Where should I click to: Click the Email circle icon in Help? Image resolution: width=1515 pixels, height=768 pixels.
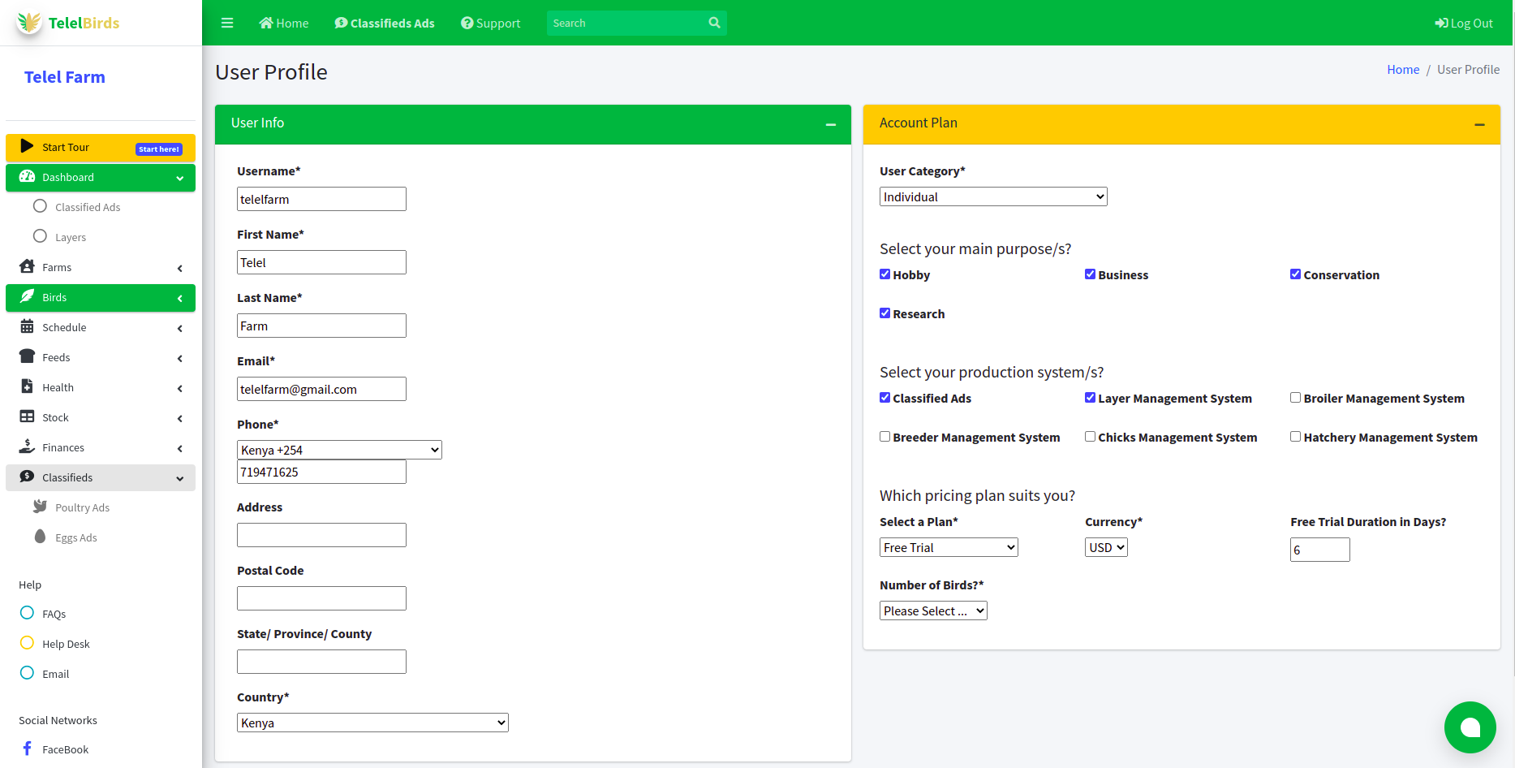point(27,673)
